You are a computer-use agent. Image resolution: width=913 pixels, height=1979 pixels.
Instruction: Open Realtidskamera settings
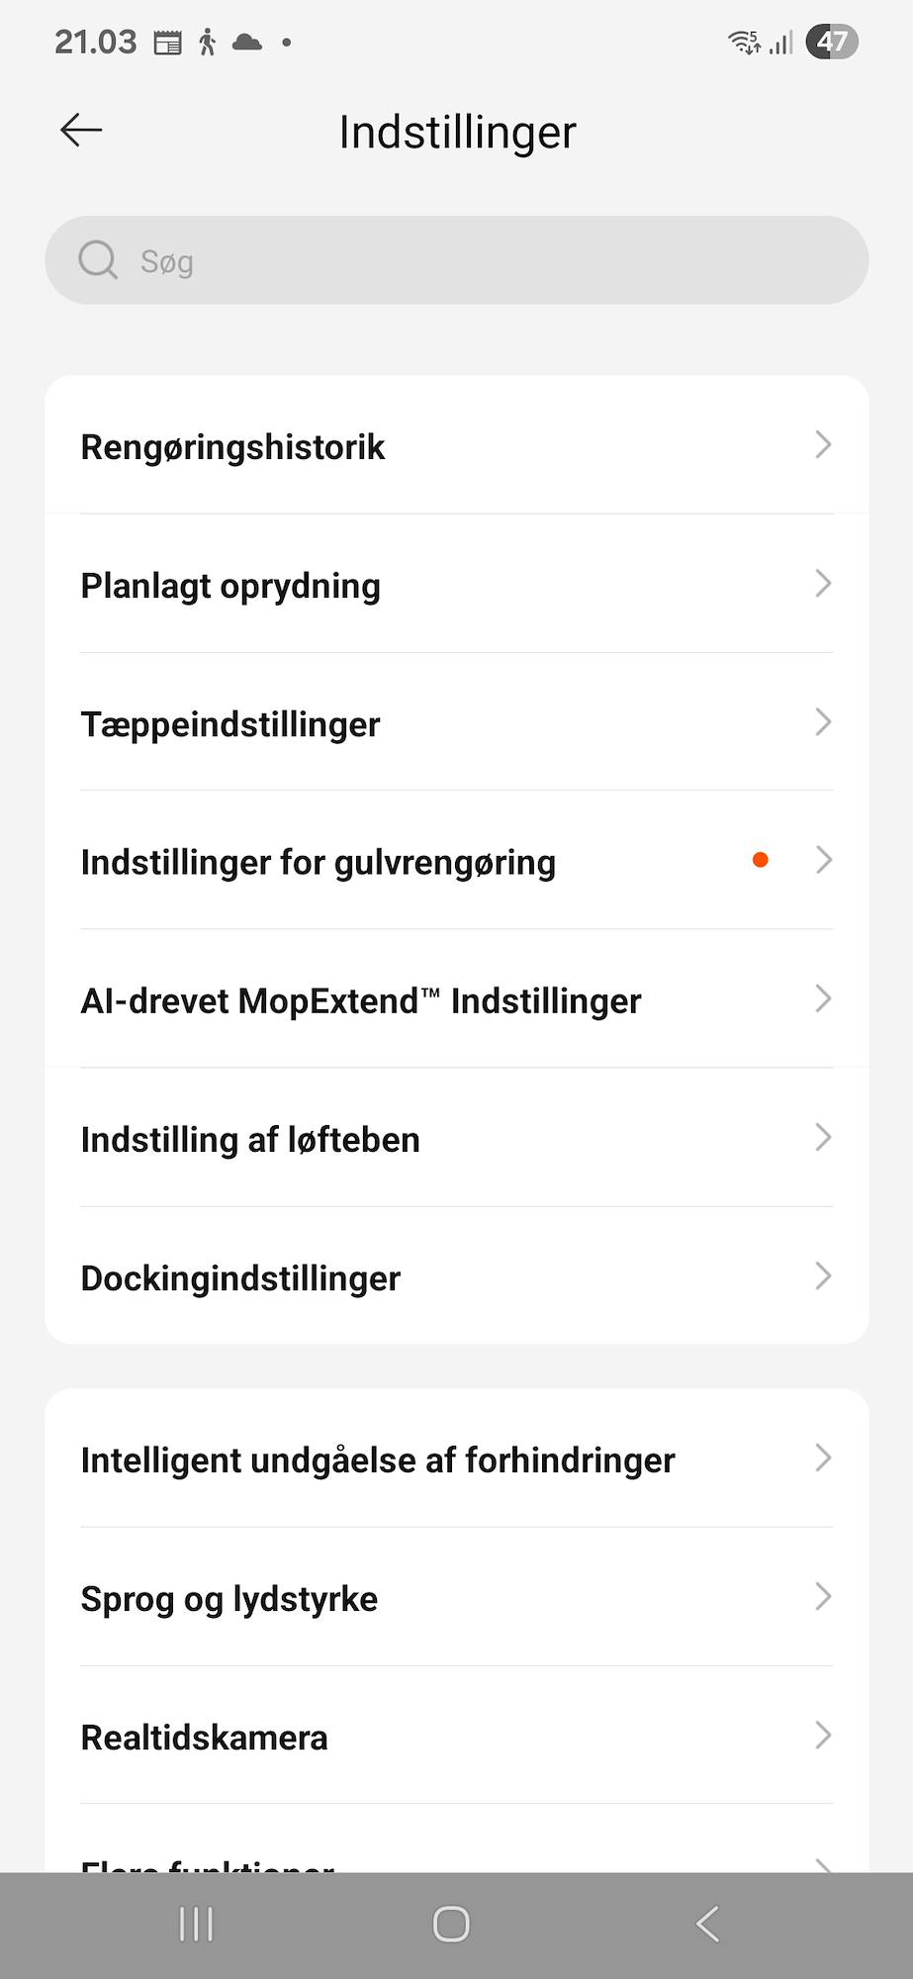pos(455,1737)
